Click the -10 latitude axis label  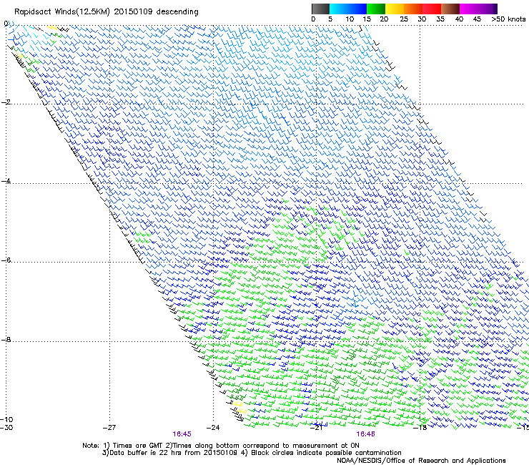click(x=6, y=420)
